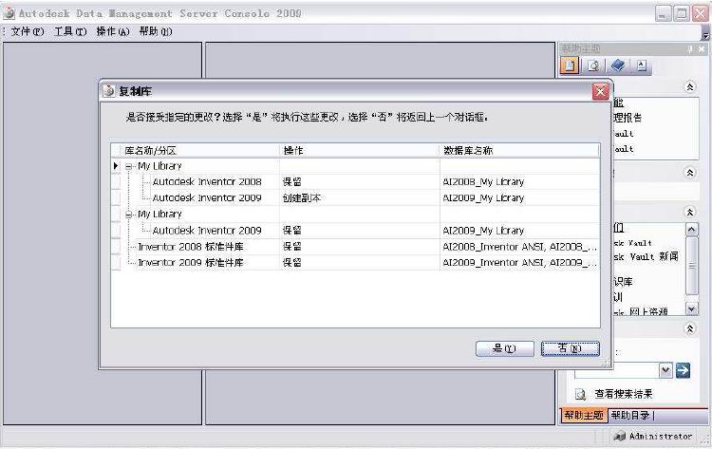Click the 库名称/分区 column header
The image size is (712, 449).
pyautogui.click(x=199, y=150)
